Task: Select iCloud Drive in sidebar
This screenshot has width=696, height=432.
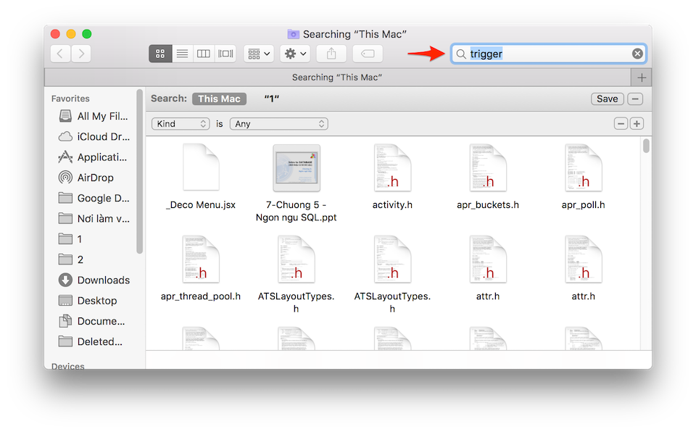Action: click(95, 136)
